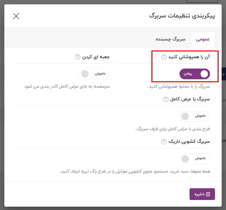Show help tooltip for سربرگ با عرض کامل
Viewport: 226px width, 210px height.
pos(165,99)
